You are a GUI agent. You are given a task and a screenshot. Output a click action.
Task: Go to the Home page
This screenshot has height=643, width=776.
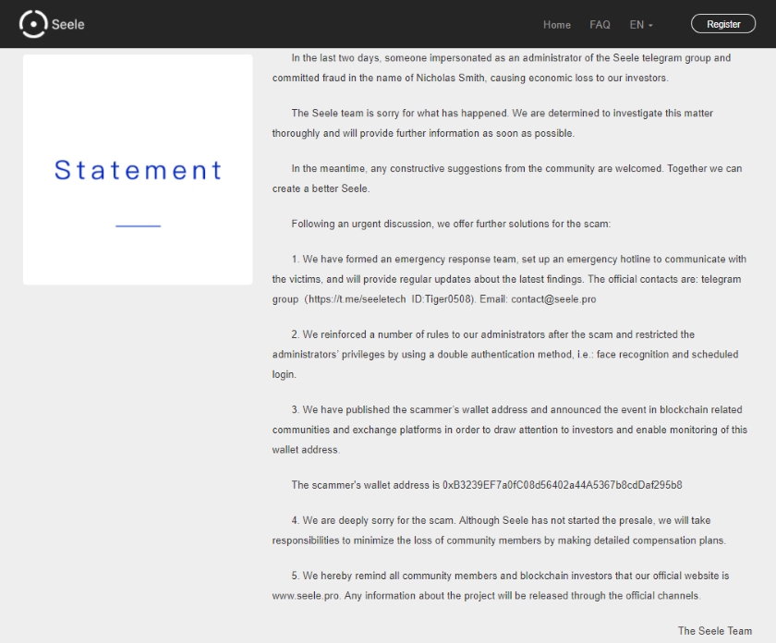point(557,25)
